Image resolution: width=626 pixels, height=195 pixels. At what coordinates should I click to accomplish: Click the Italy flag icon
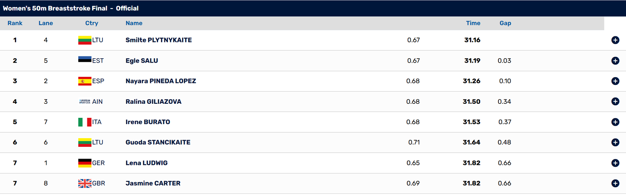85,122
